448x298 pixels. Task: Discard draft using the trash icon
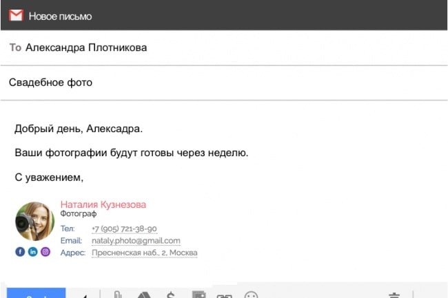tap(394, 295)
